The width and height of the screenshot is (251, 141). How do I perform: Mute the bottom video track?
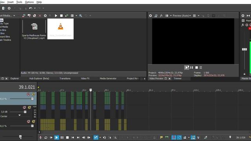coord(28,121)
